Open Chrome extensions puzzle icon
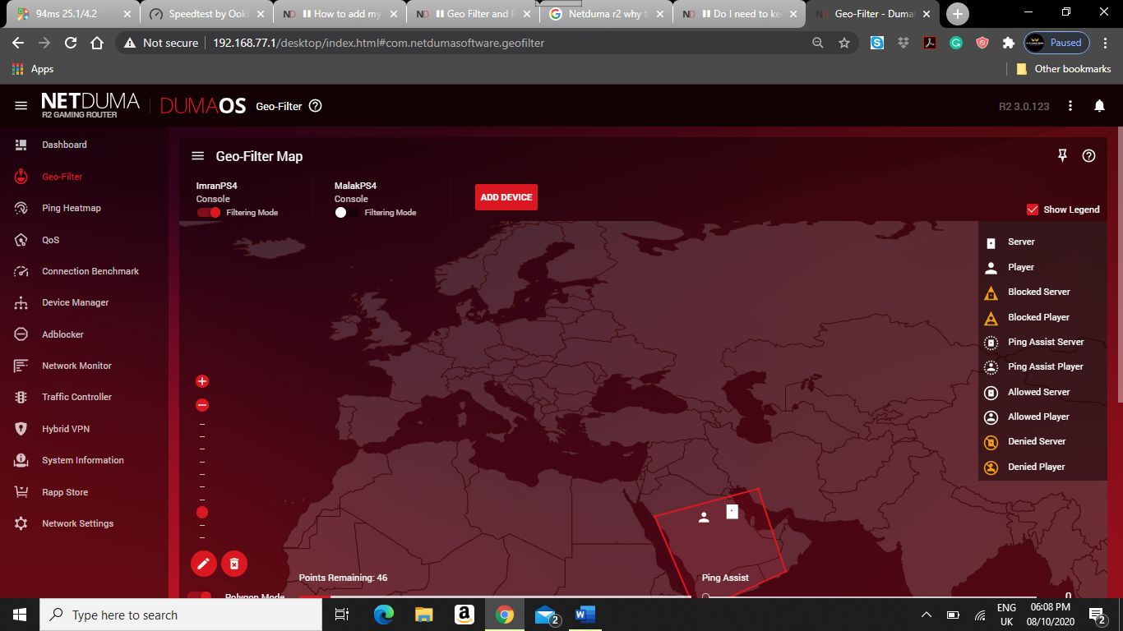The height and width of the screenshot is (631, 1123). click(1008, 43)
